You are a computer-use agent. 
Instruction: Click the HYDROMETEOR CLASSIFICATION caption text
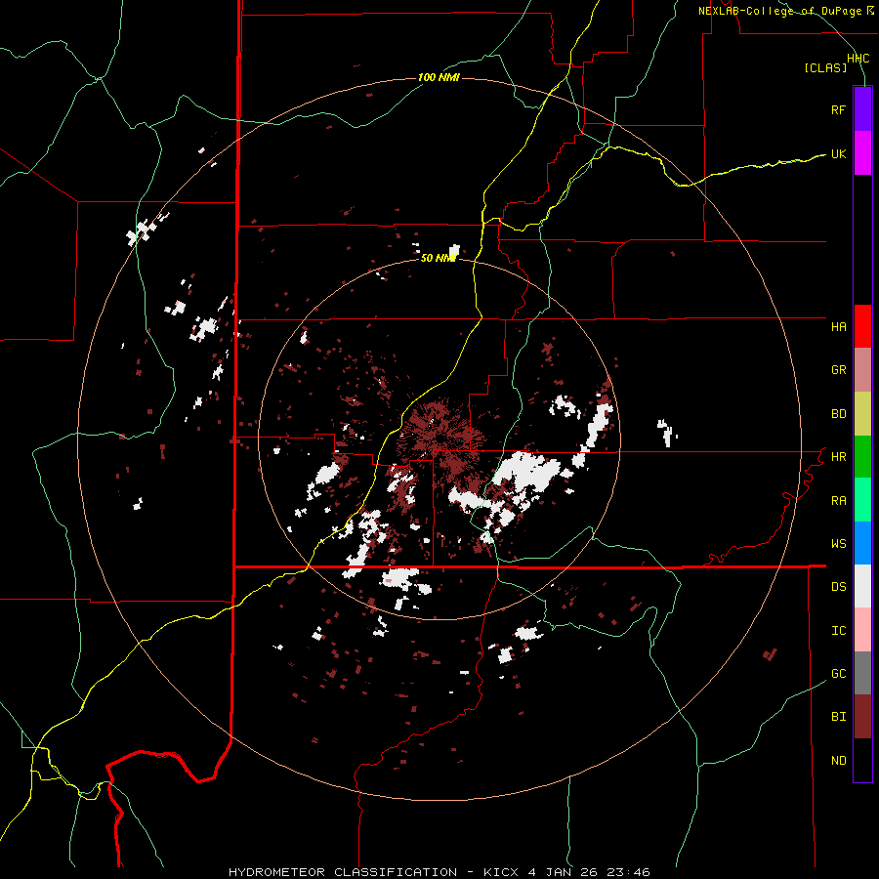pos(343,872)
